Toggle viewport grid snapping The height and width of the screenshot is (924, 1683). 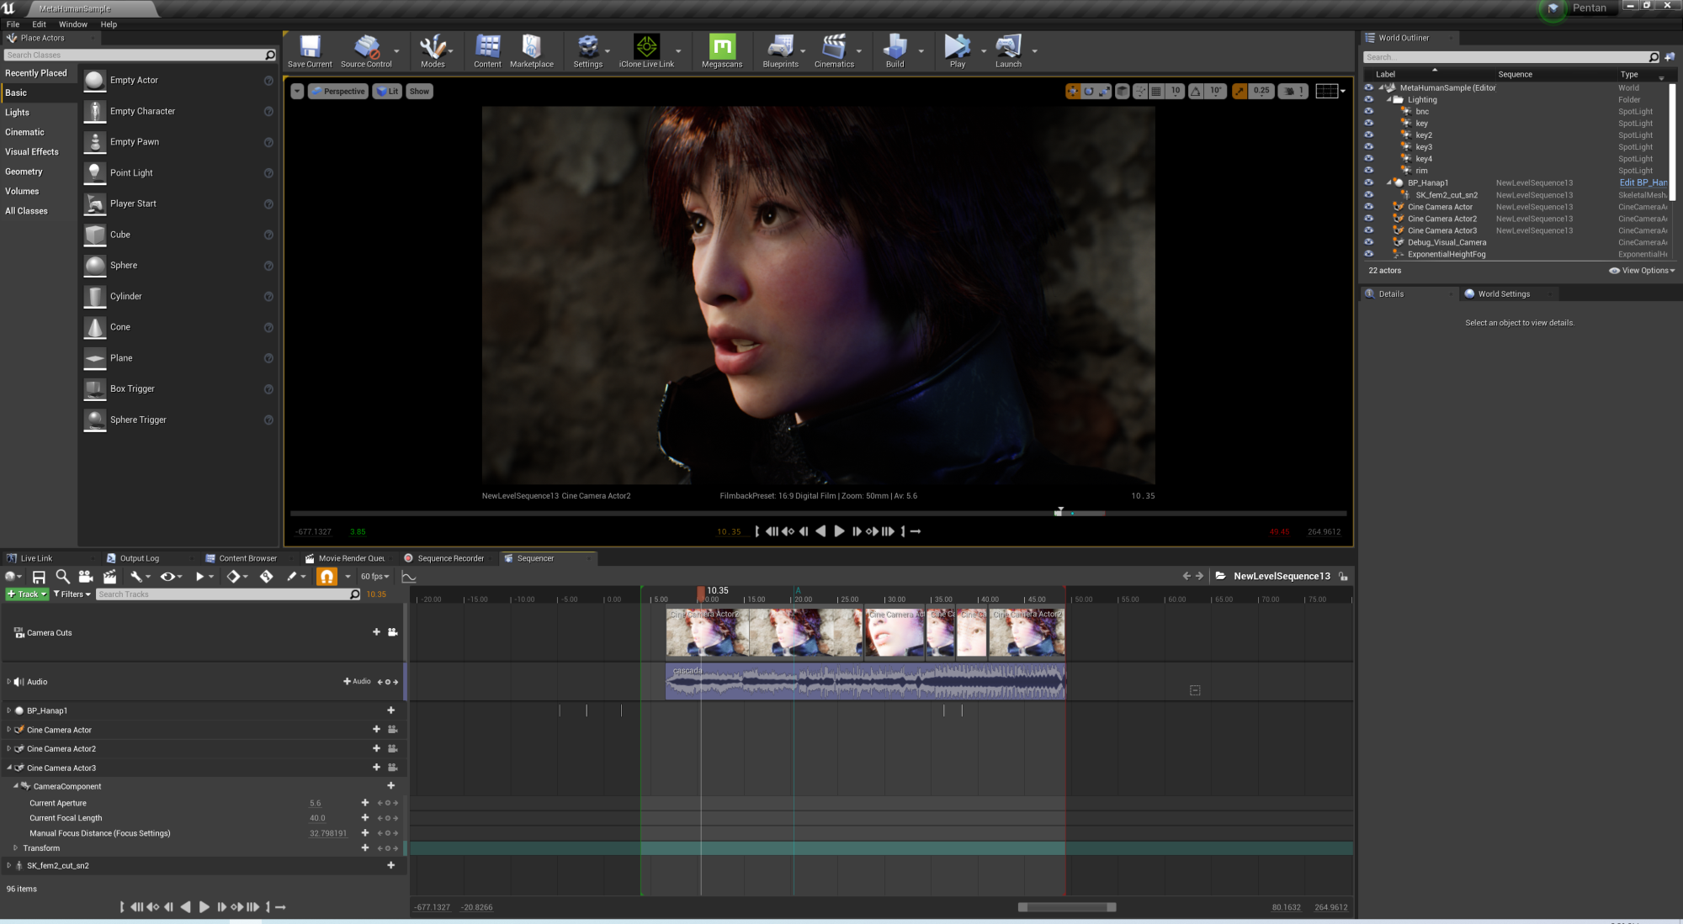(x=1156, y=91)
